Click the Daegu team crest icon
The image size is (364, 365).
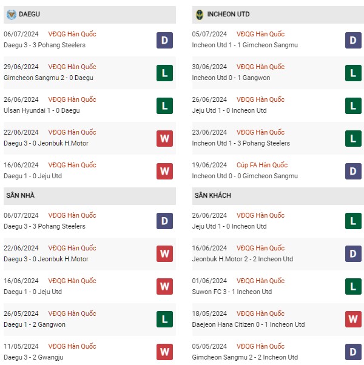click(x=11, y=15)
